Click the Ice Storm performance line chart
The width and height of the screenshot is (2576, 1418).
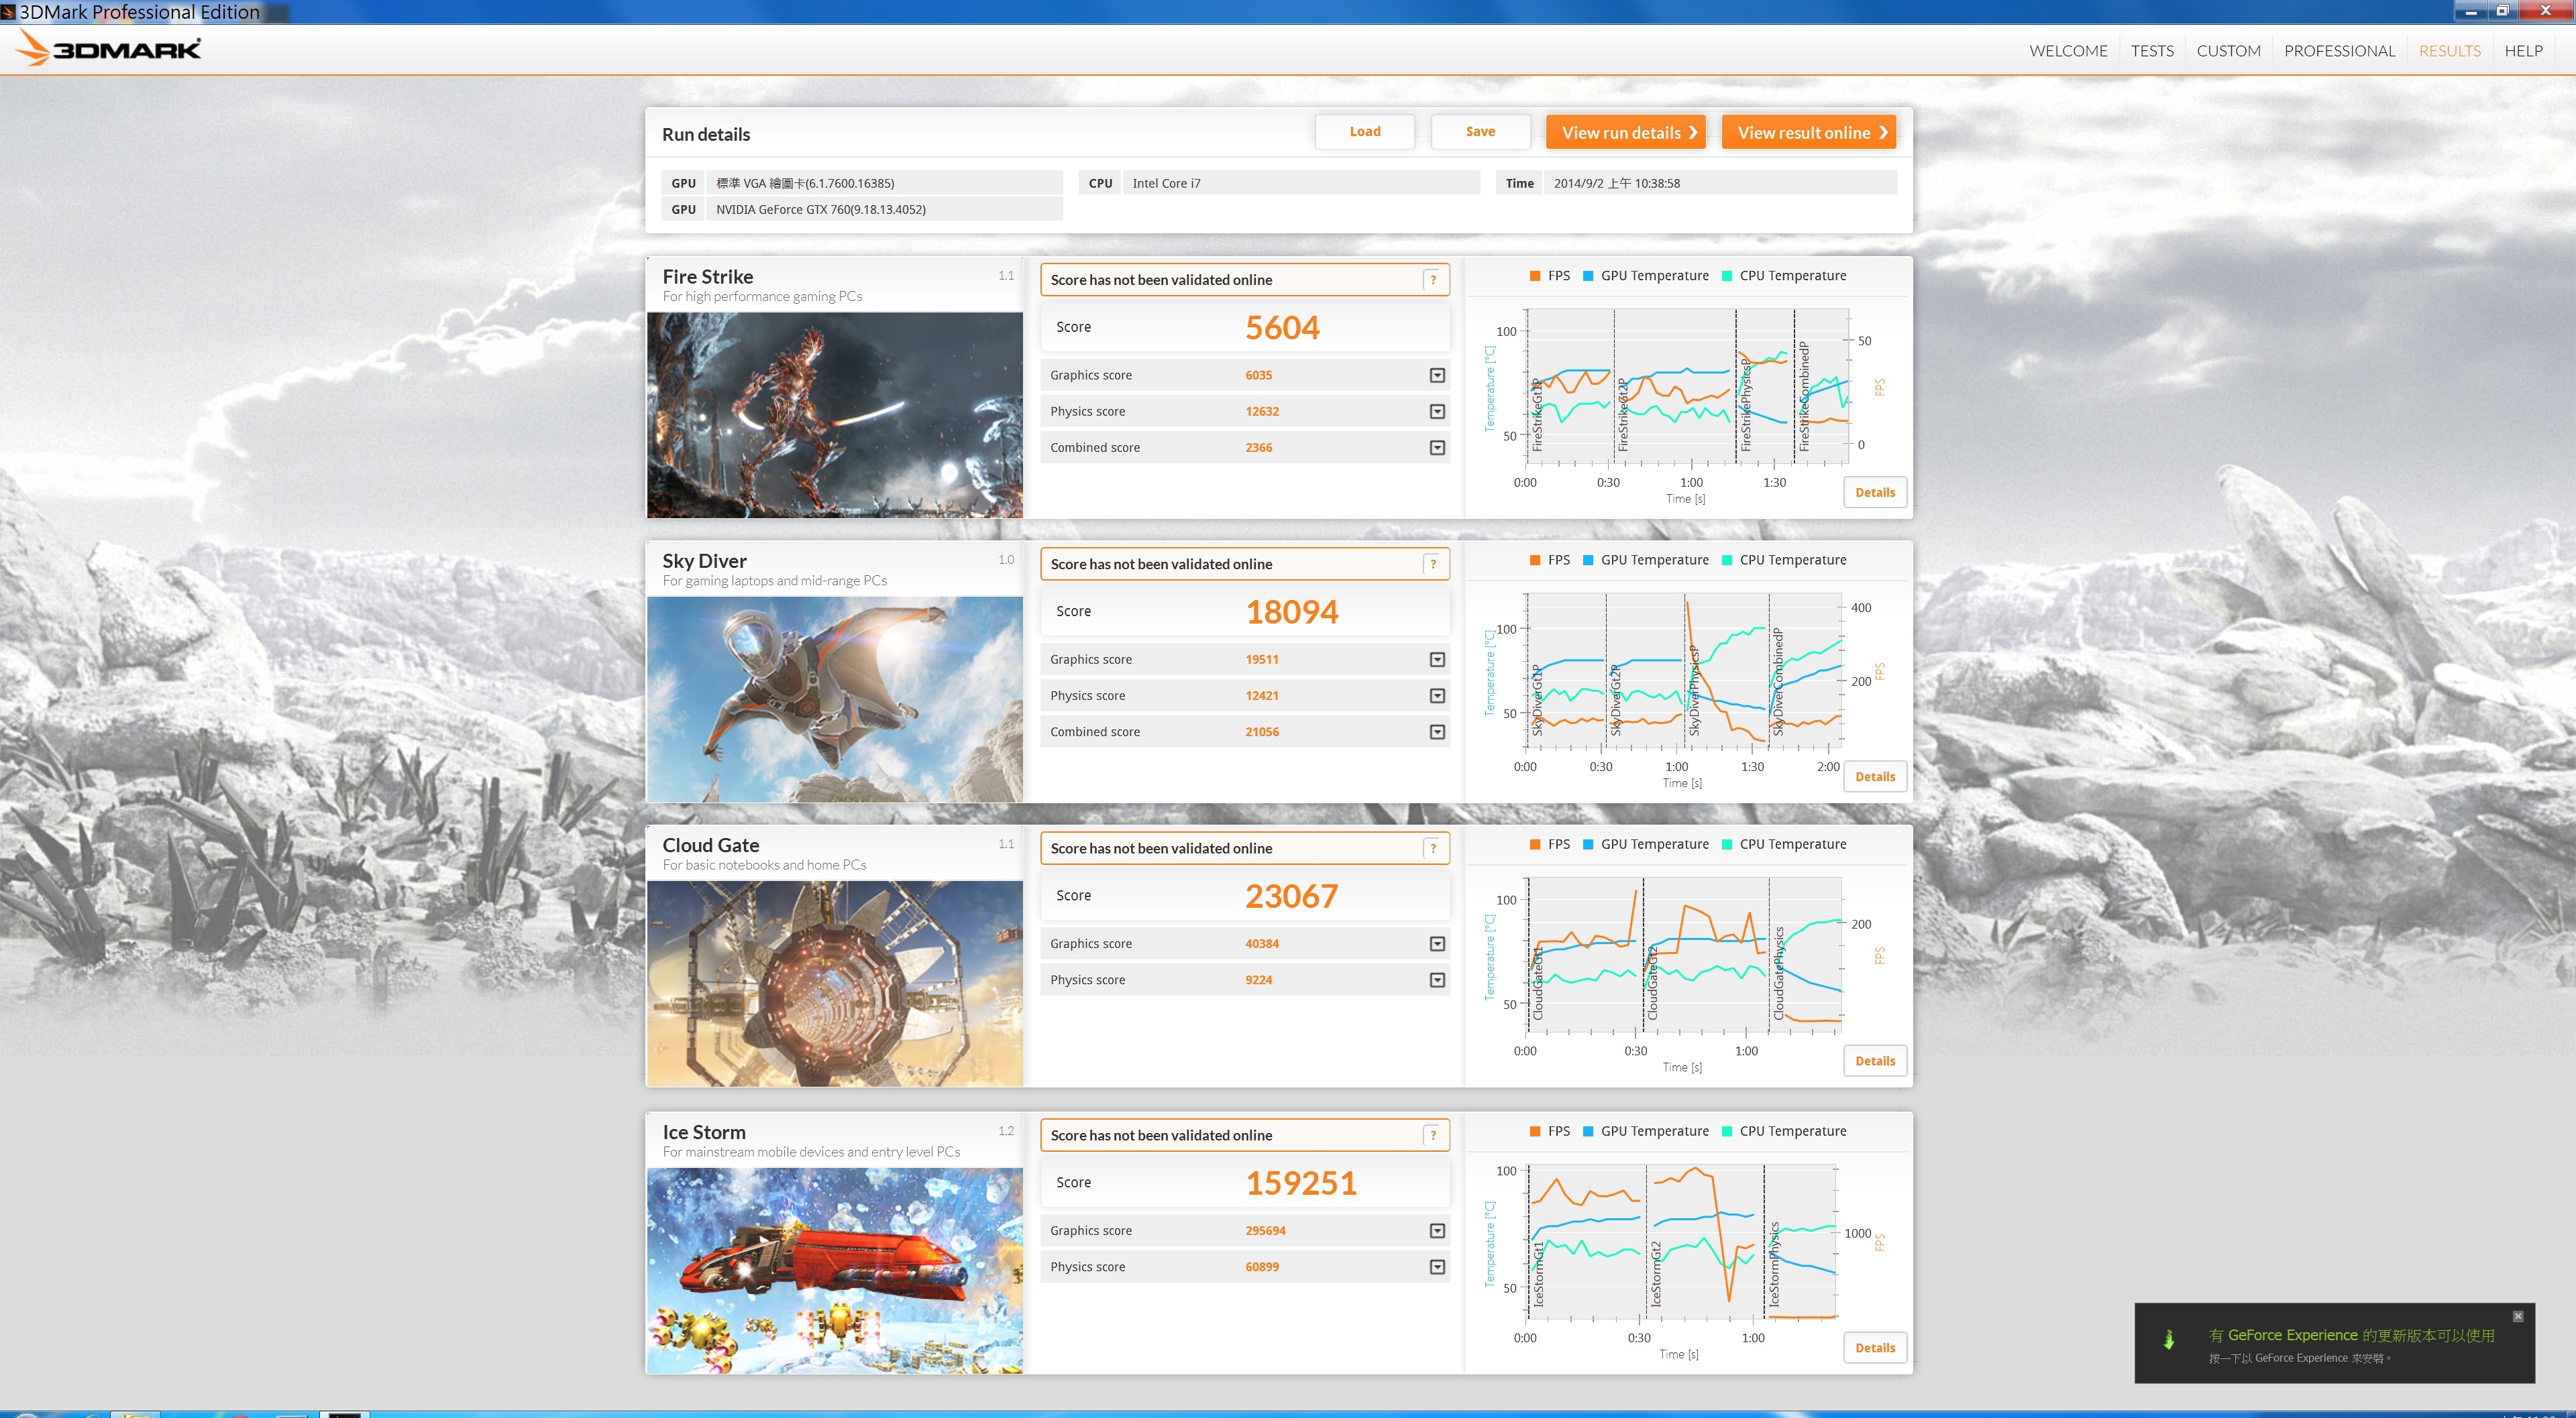click(1682, 1243)
